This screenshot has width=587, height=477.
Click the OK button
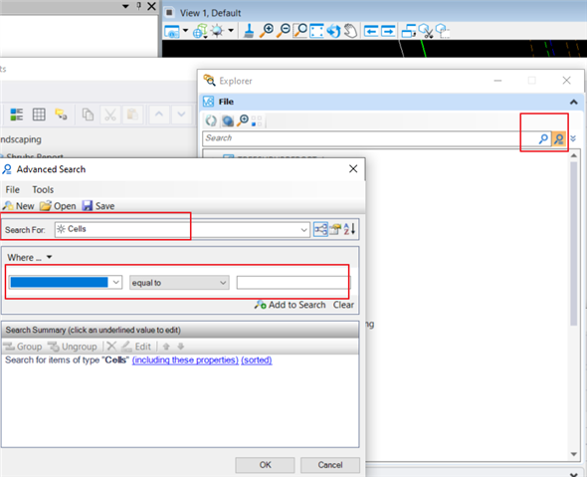pyautogui.click(x=265, y=465)
